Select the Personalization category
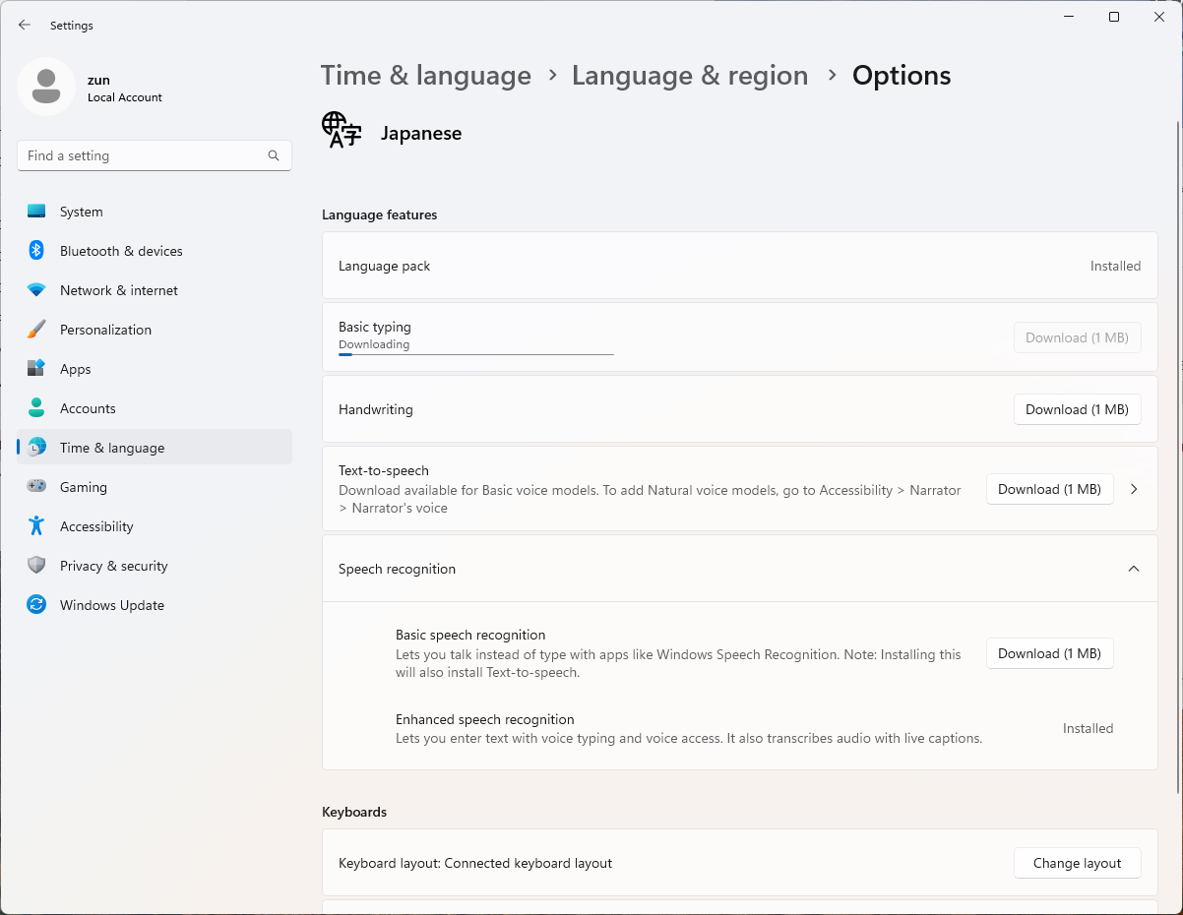1183x915 pixels. click(x=155, y=330)
